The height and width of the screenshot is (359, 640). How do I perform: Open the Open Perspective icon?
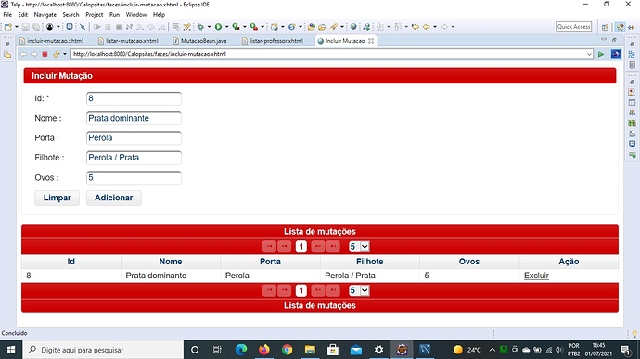[605, 27]
